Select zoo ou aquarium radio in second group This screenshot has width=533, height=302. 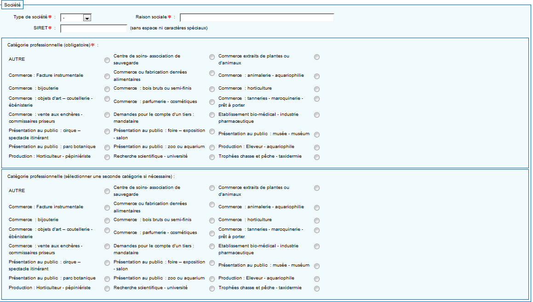212,279
